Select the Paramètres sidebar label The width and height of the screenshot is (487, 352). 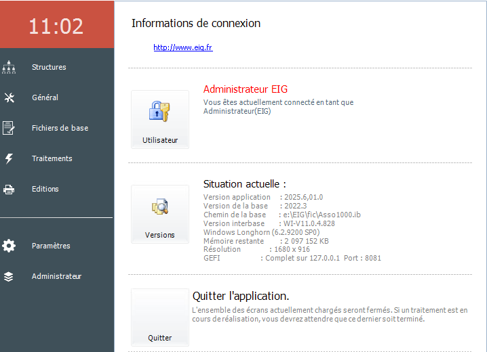click(x=51, y=246)
